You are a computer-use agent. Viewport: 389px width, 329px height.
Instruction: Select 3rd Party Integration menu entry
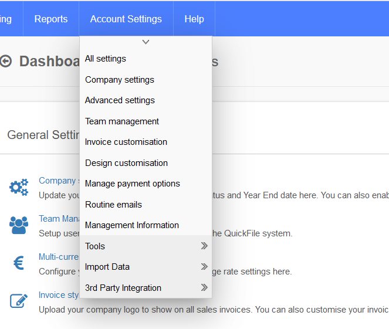[x=146, y=287]
